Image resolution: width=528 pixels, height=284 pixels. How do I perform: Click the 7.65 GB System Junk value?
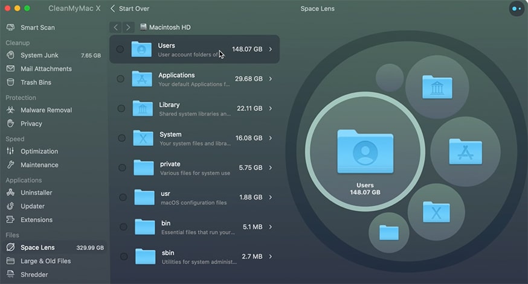click(91, 55)
